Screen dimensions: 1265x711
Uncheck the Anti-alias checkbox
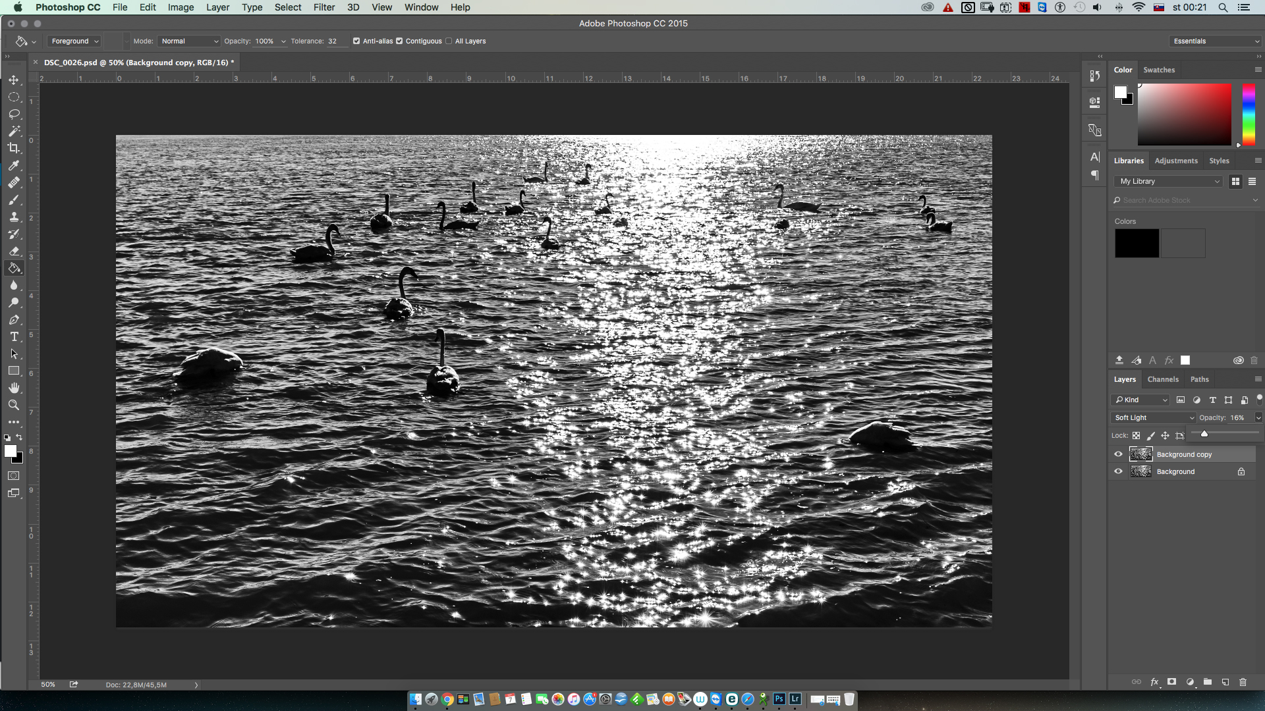tap(356, 41)
